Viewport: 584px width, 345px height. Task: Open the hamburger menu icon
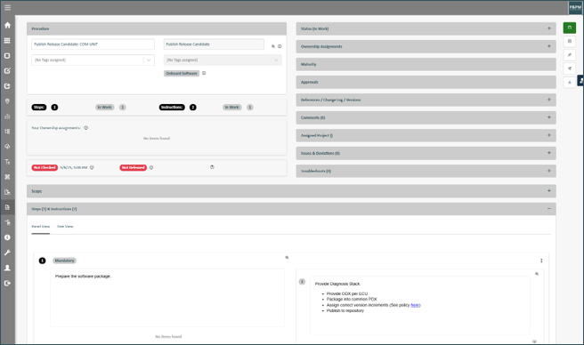click(x=7, y=7)
